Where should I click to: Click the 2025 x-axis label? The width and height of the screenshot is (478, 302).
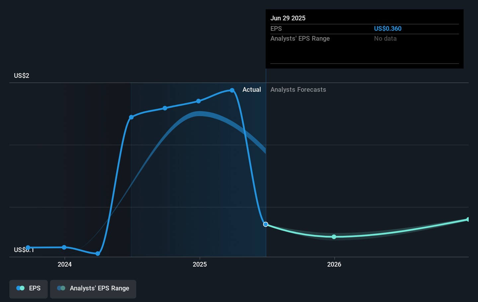click(x=199, y=264)
